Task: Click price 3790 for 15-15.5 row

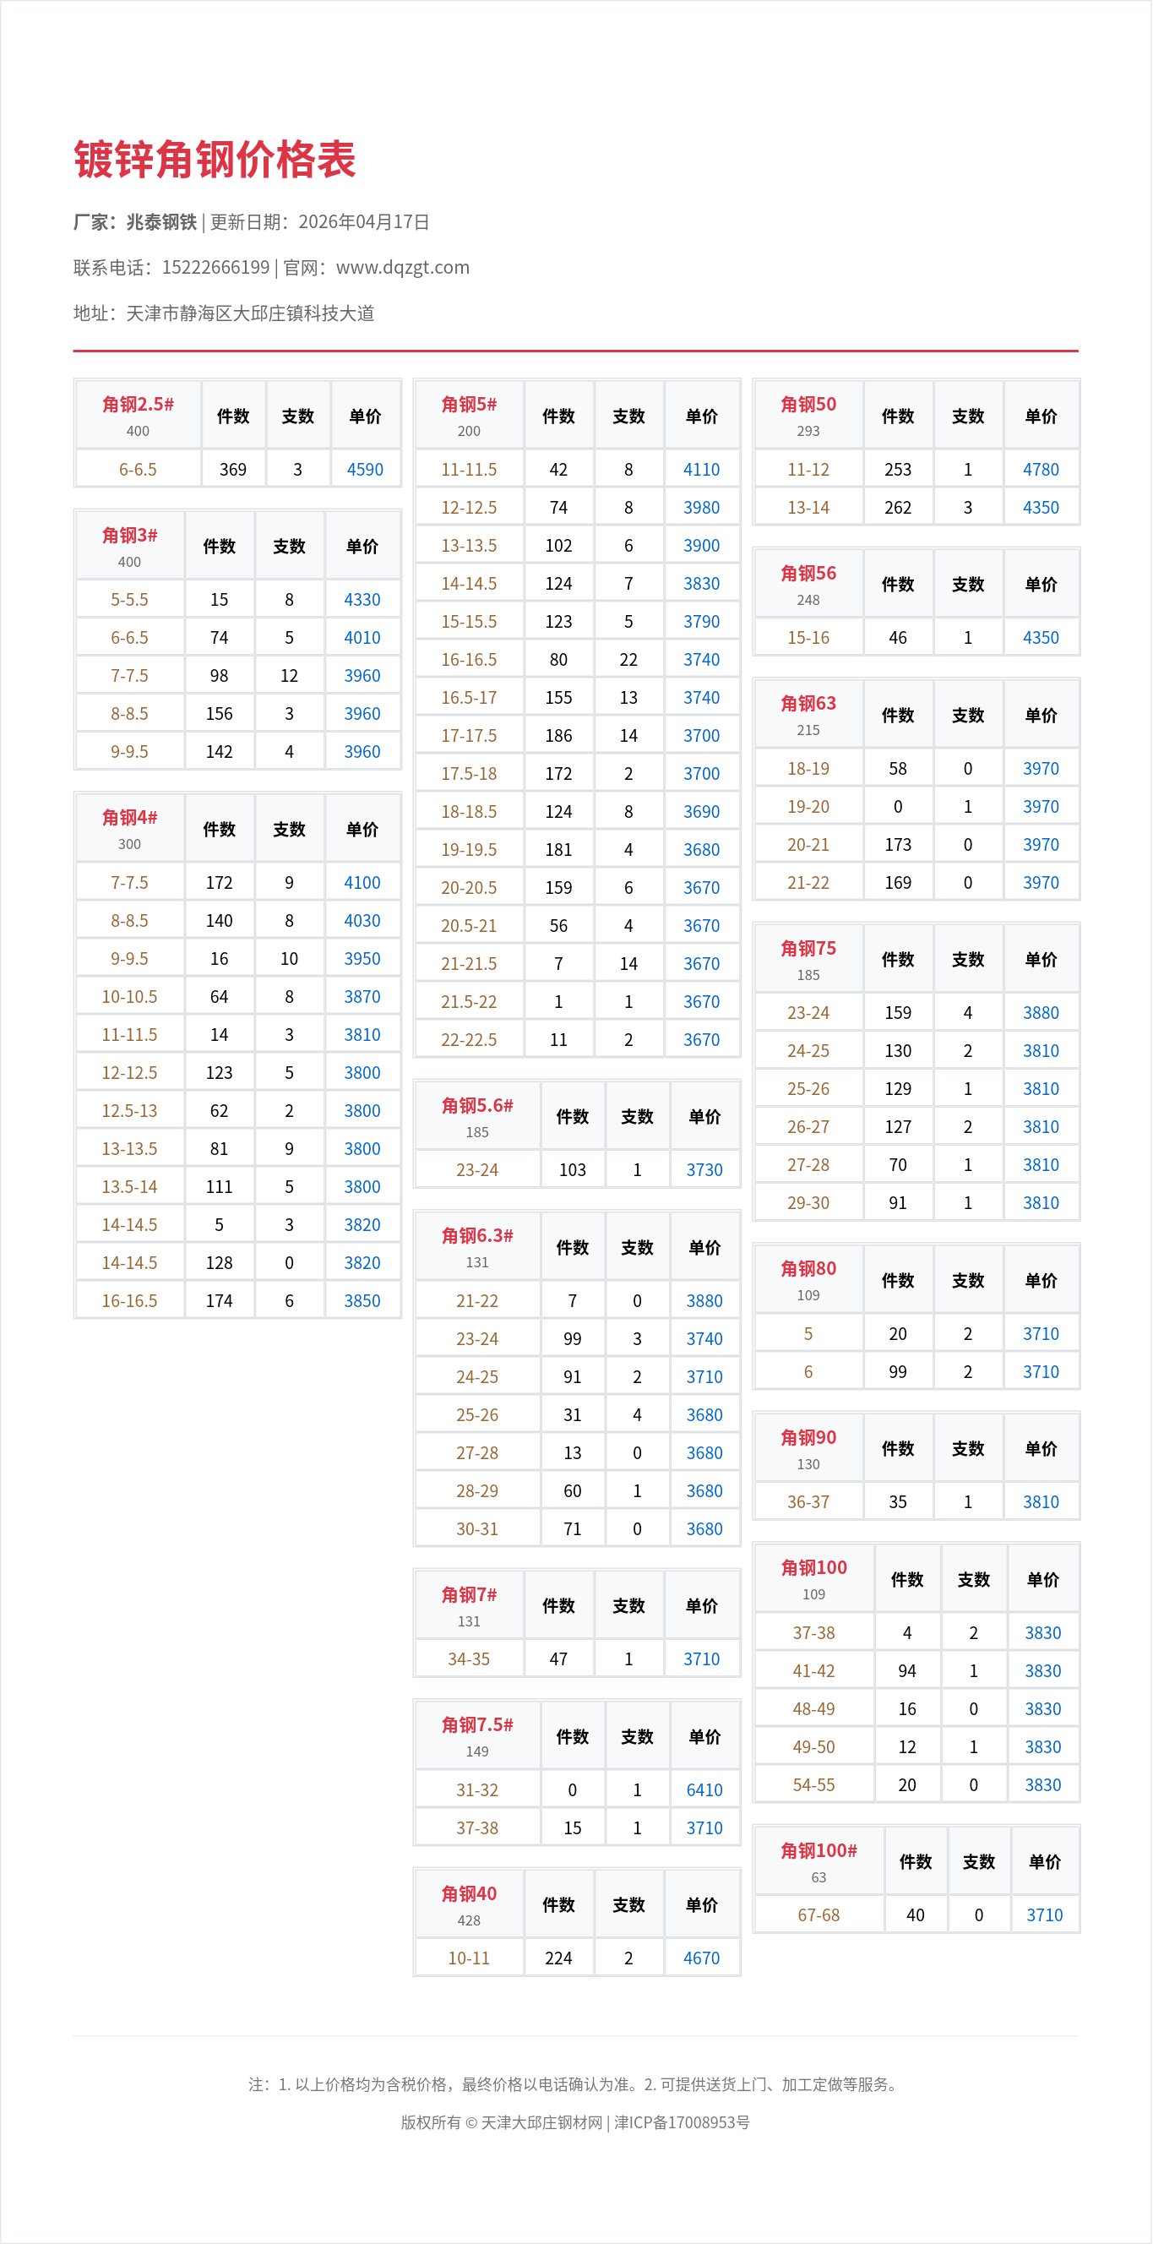Action: tap(701, 622)
